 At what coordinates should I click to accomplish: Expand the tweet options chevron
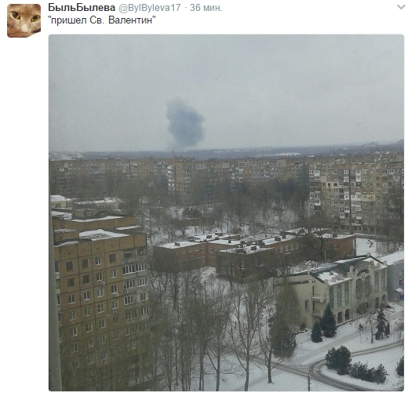click(x=401, y=7)
